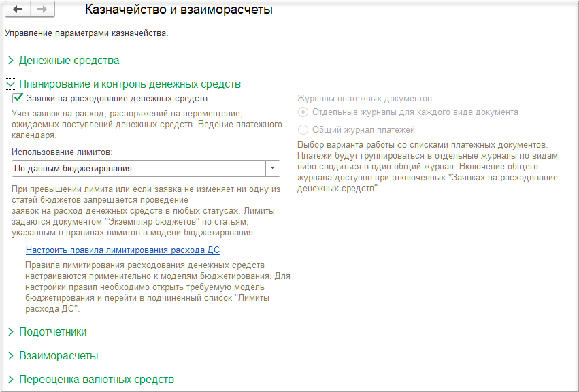Screen dimensions: 579x392
Task: Click the chevron icon beside Денежные средства
Action: point(11,60)
